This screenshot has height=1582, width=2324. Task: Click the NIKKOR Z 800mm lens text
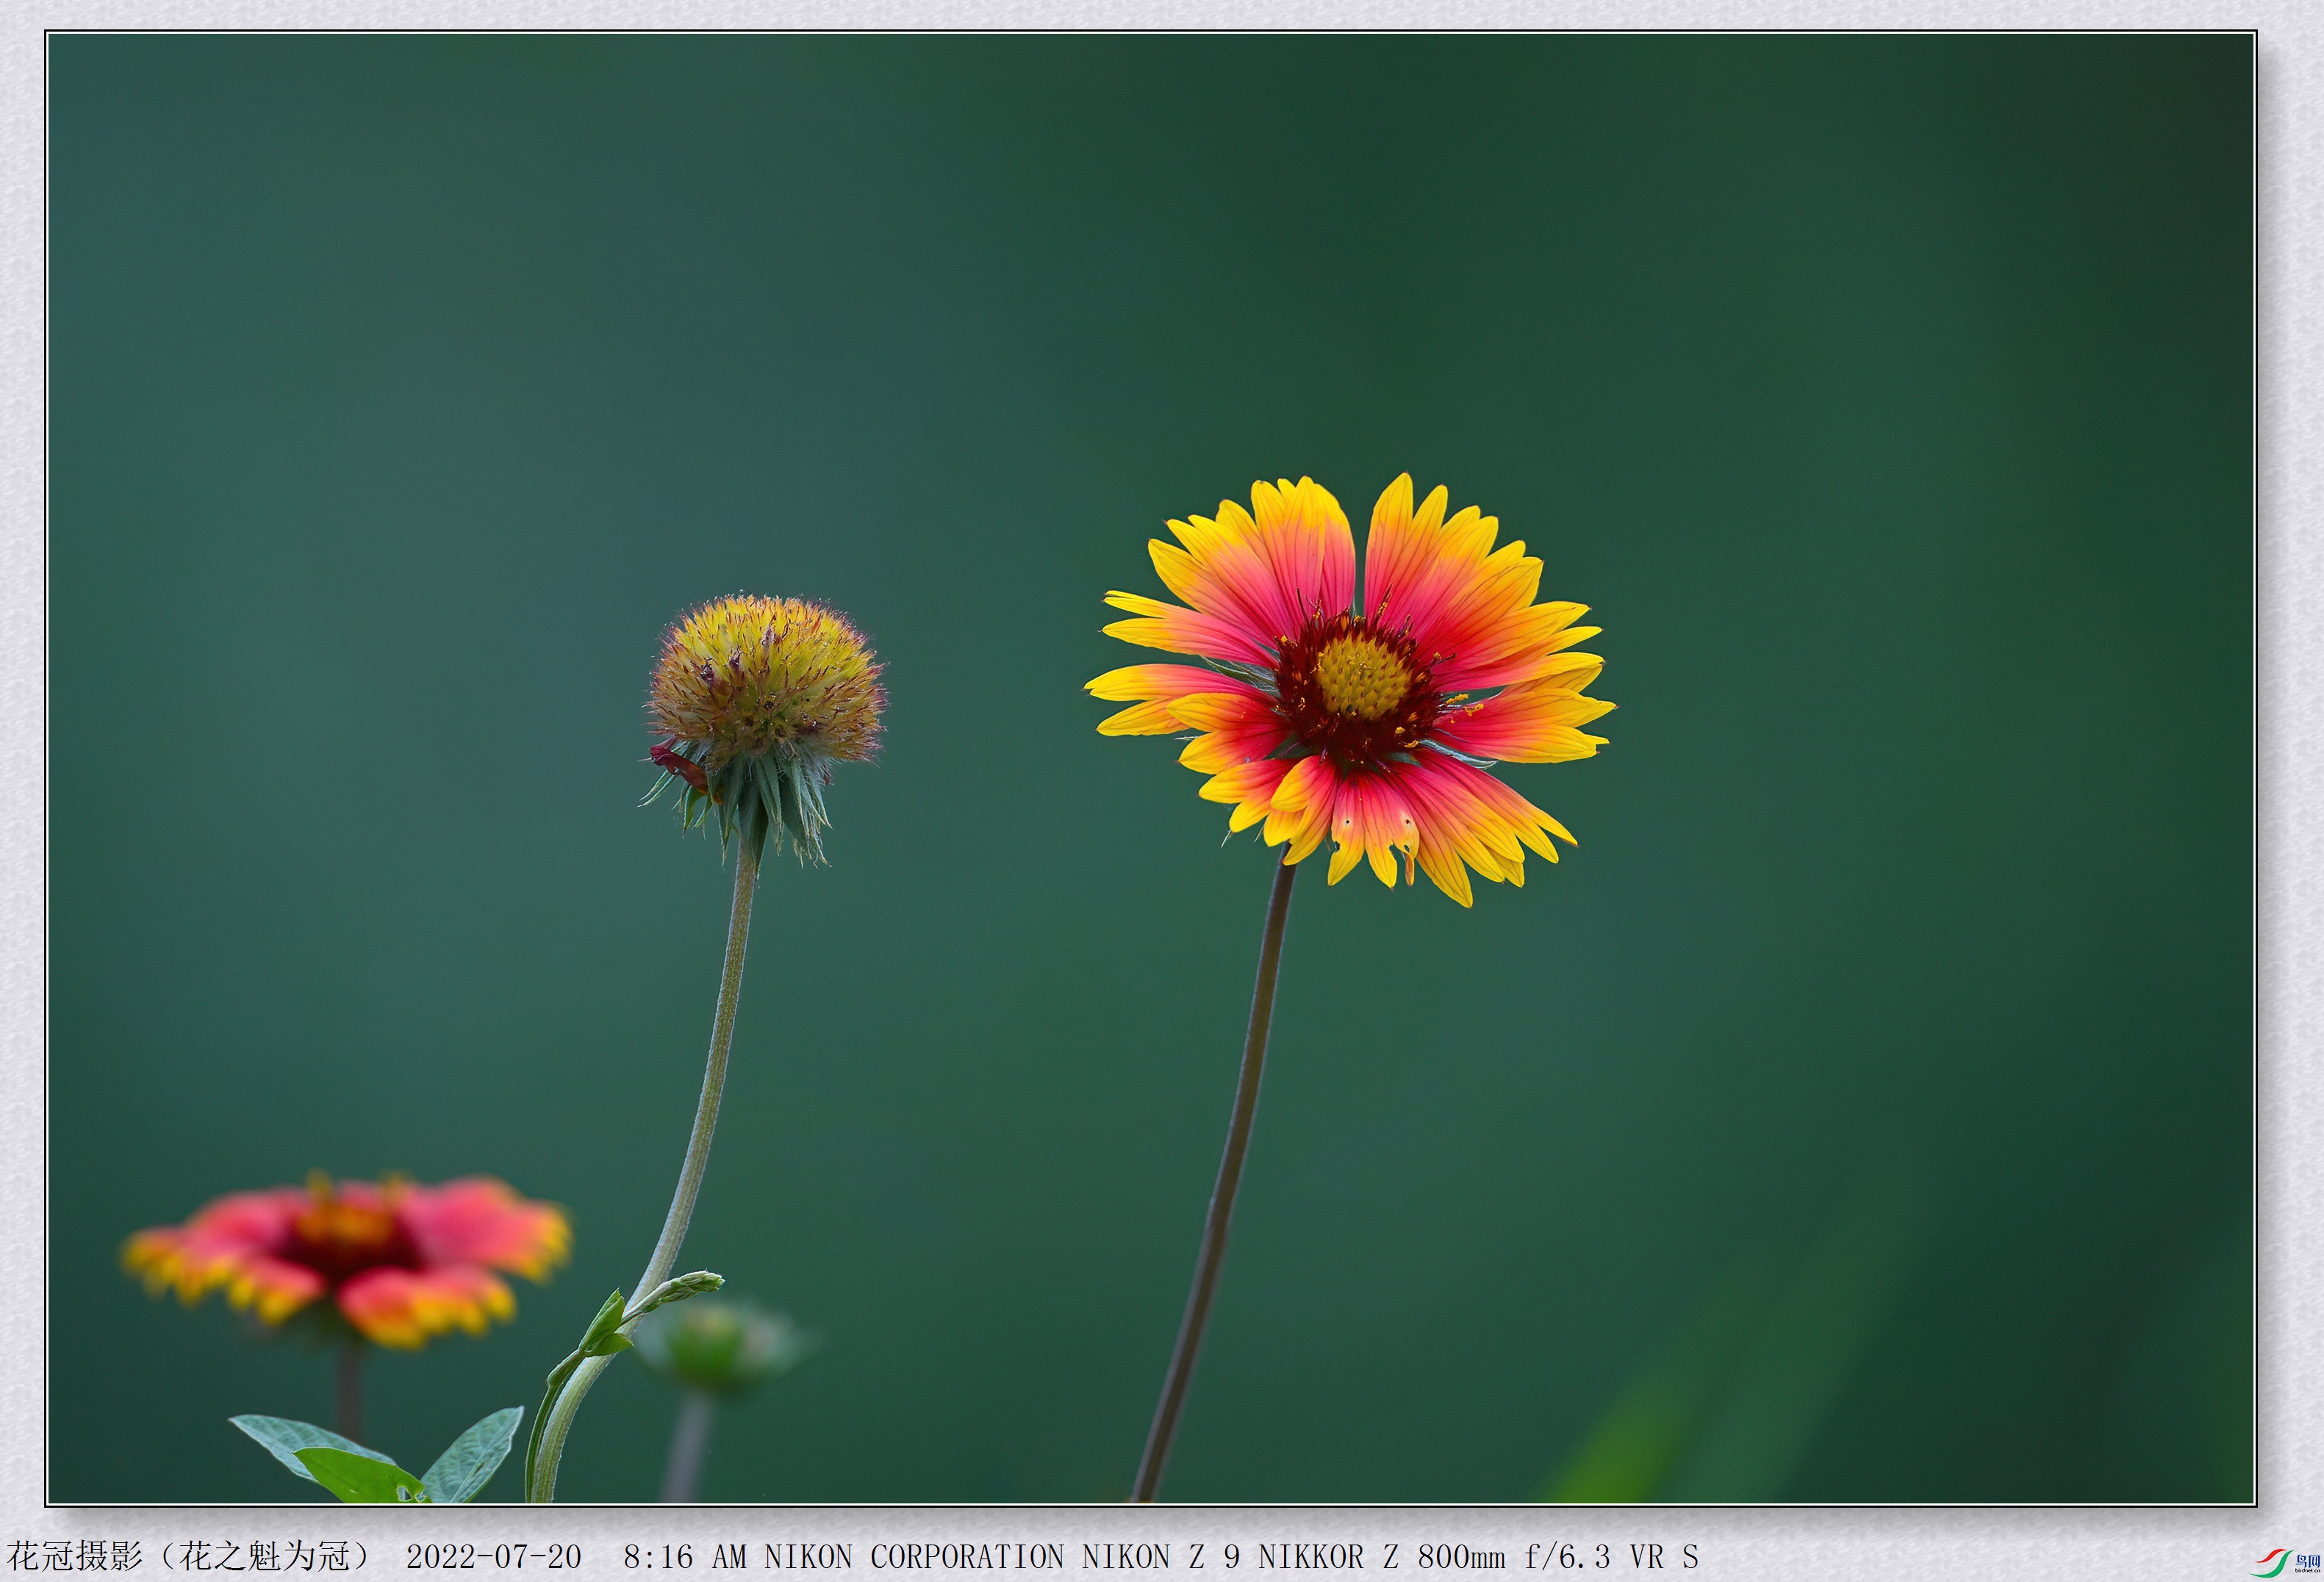click(1381, 1557)
